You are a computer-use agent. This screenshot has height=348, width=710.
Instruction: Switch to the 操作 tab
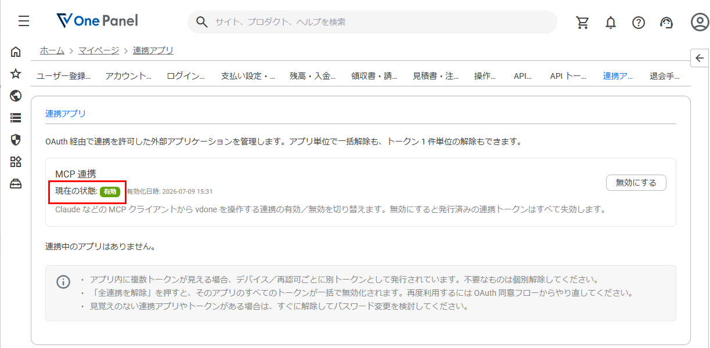485,76
